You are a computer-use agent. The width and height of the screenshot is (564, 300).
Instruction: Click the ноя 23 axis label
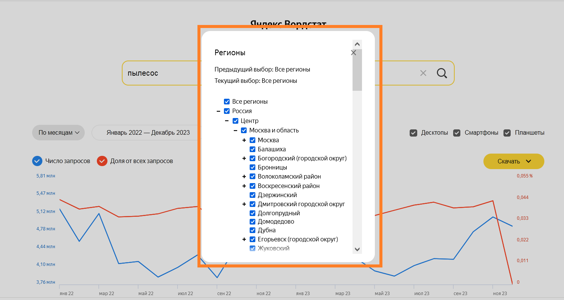click(x=500, y=294)
